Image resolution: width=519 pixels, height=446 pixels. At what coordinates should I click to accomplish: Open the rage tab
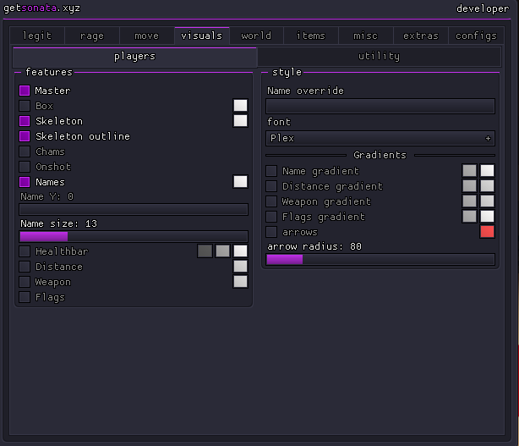coord(92,36)
